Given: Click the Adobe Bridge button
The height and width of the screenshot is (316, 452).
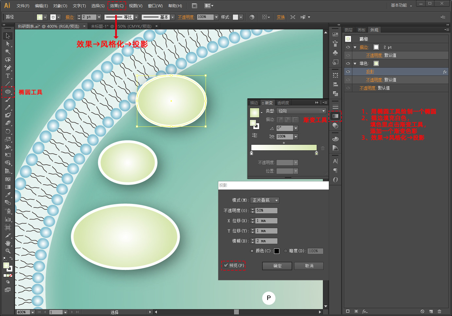Looking at the screenshot, I should pyautogui.click(x=194, y=6).
